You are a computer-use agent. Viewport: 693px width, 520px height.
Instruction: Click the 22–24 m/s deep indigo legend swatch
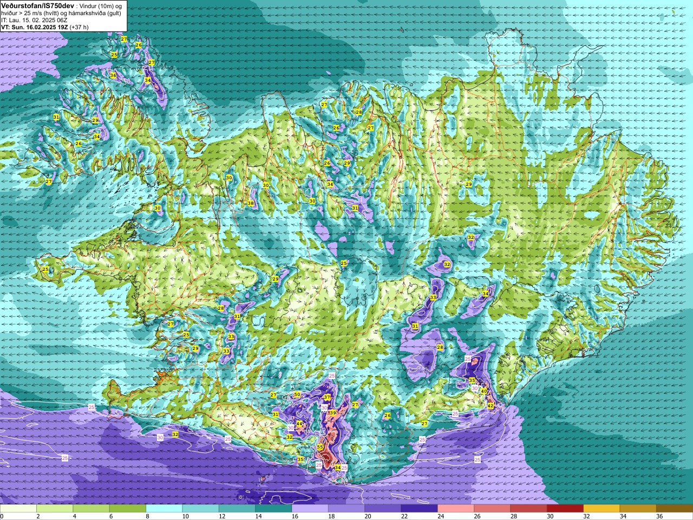(x=419, y=509)
